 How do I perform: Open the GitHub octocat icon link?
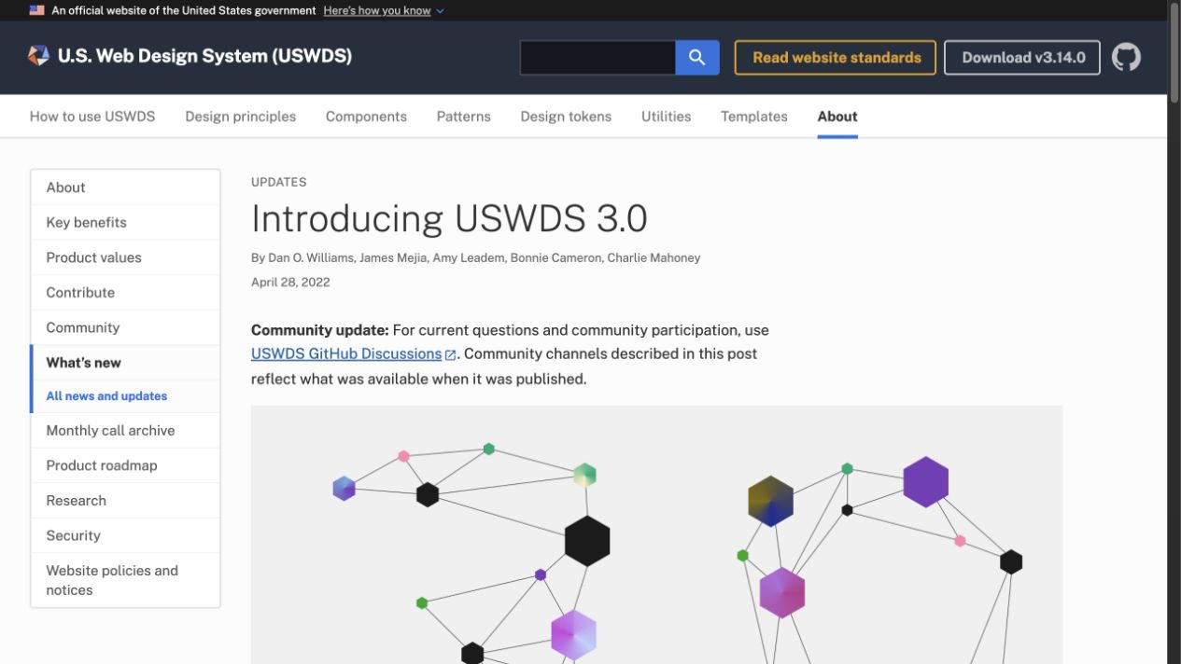pyautogui.click(x=1126, y=57)
